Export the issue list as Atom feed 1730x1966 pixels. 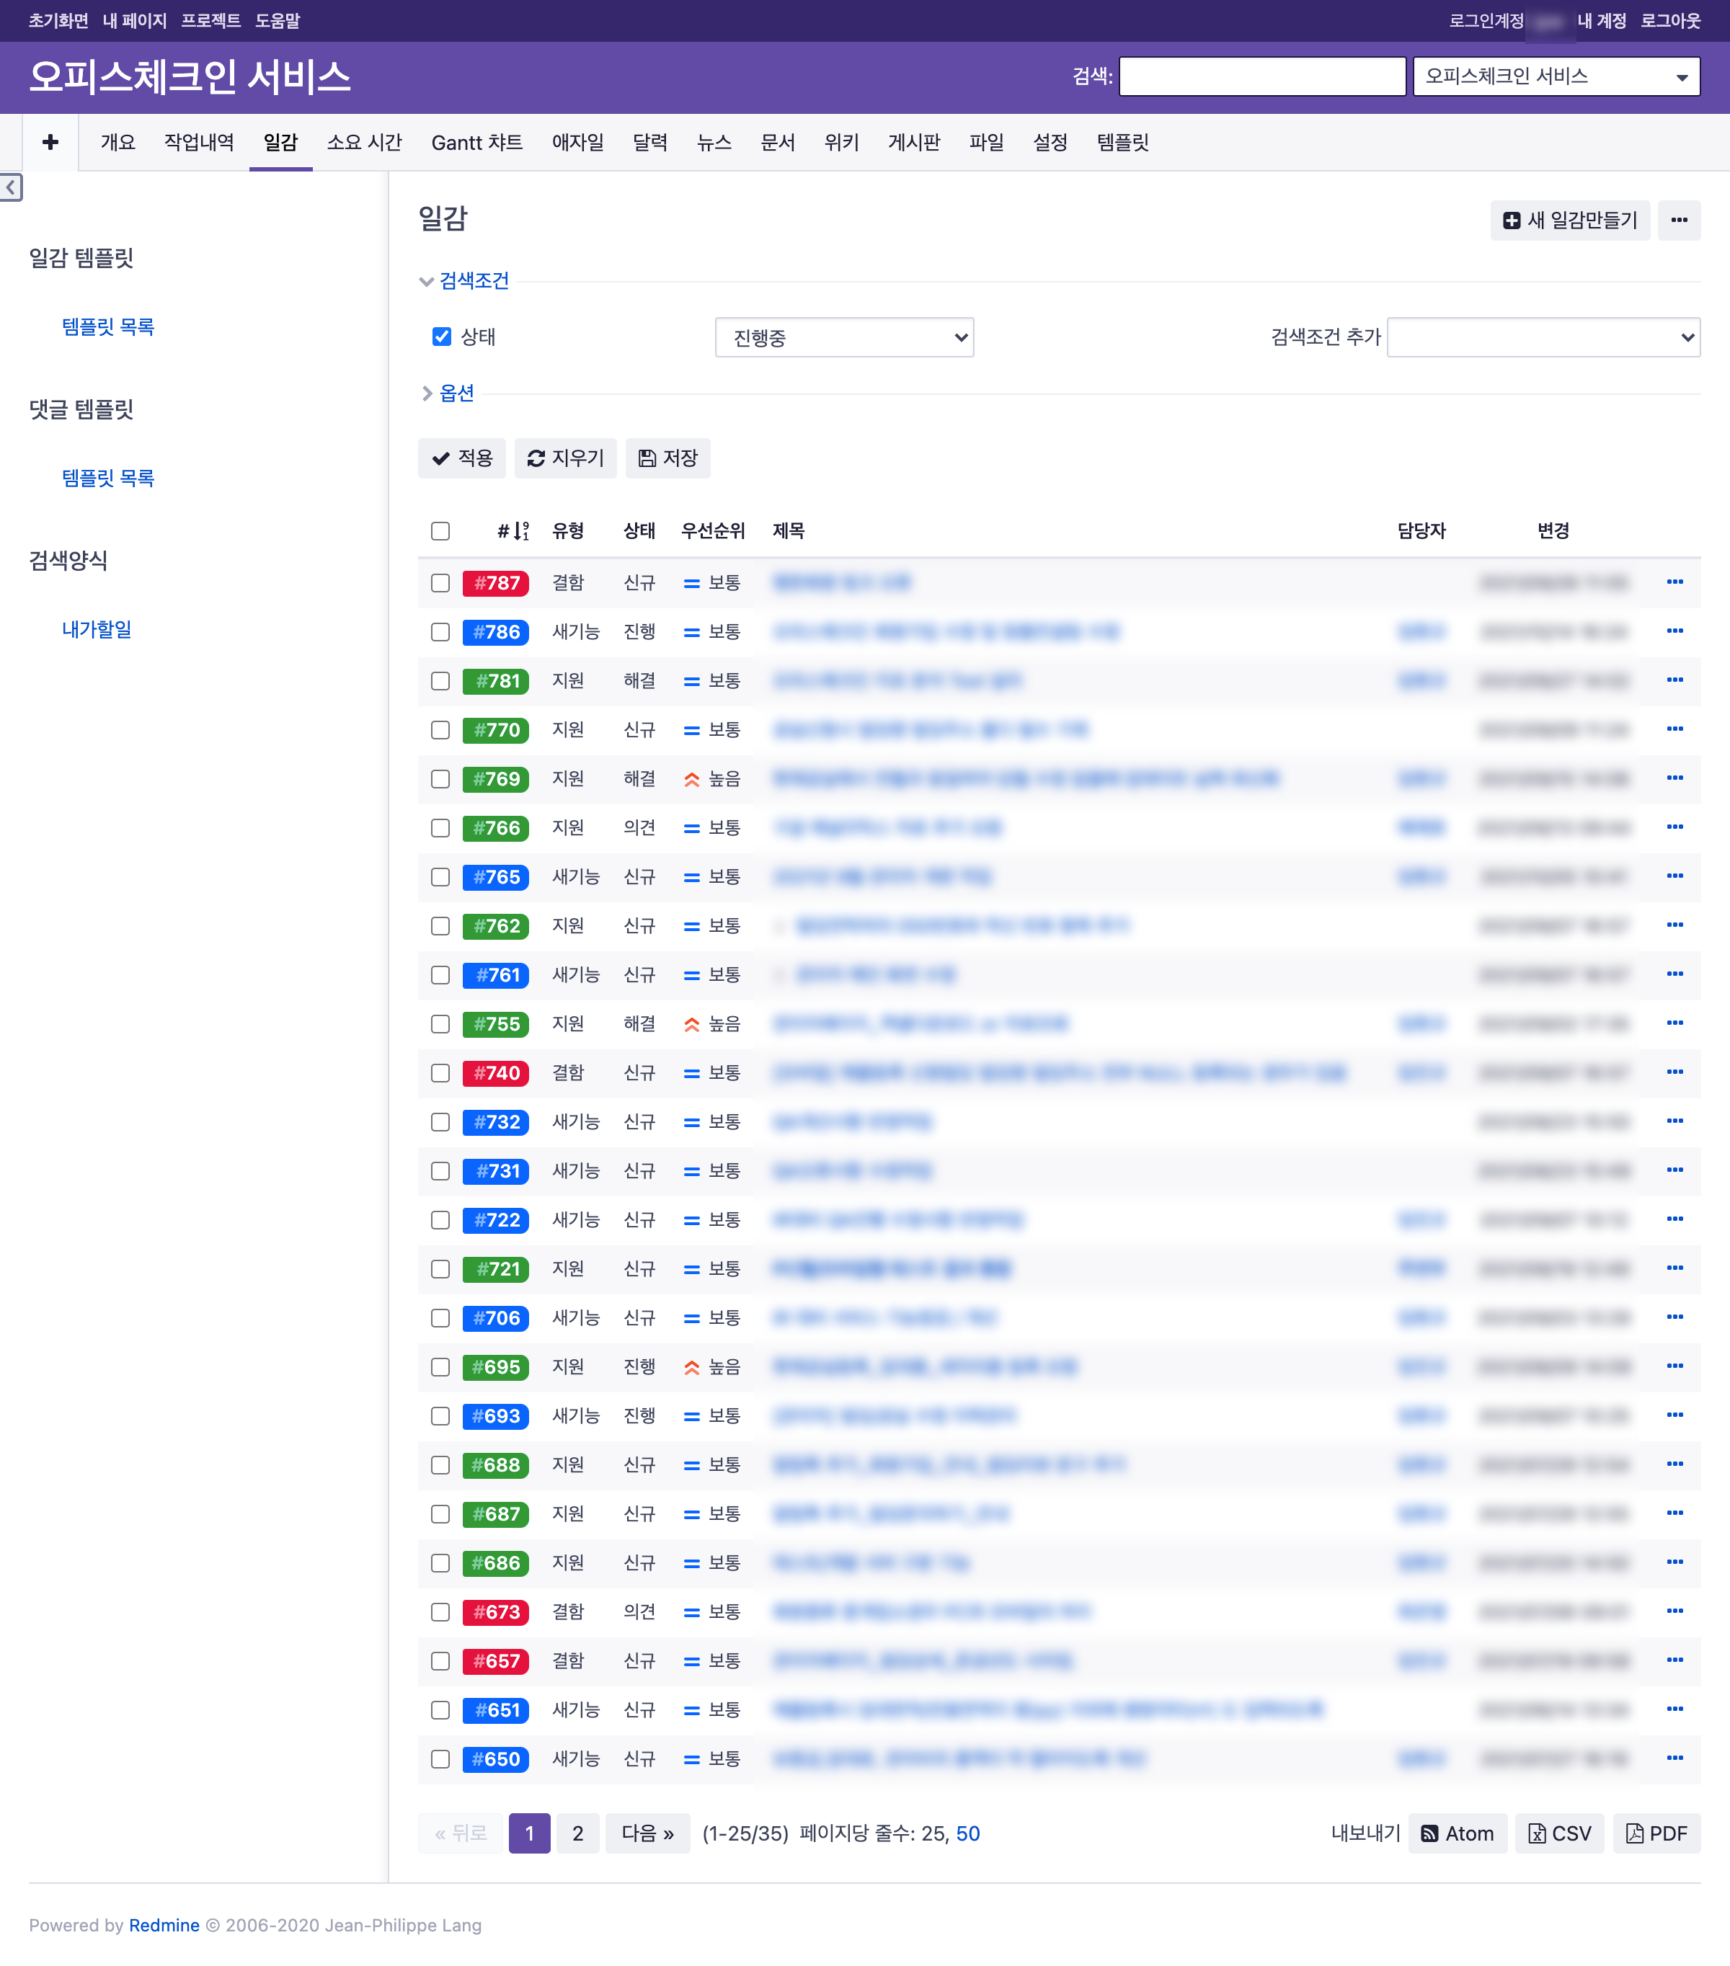(1457, 1833)
